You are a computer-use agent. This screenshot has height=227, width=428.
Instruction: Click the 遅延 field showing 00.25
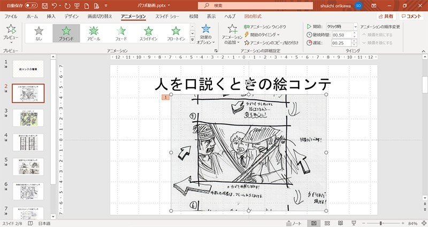tap(341, 43)
